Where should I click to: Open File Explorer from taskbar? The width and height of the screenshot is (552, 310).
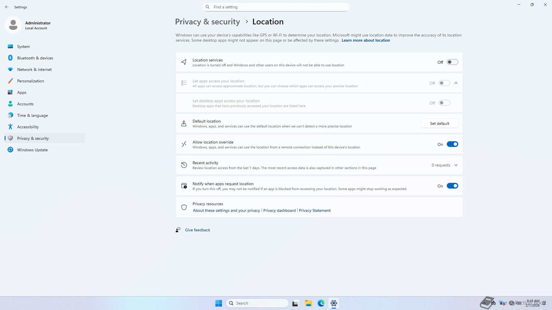tap(308, 303)
